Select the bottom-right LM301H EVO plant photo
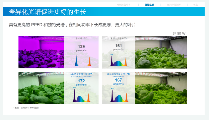Viewport: 209px width, 120px height. click(161, 88)
